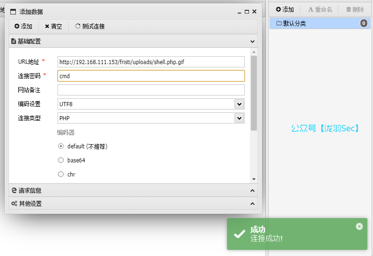Select the default (不推荐) encoder radio button

pos(61,146)
